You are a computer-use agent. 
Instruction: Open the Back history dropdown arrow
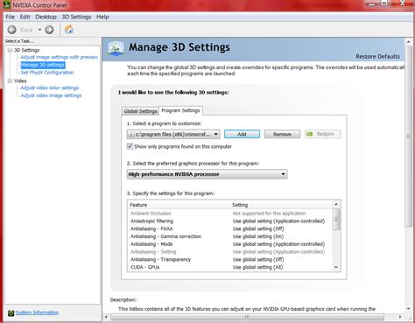click(39, 30)
